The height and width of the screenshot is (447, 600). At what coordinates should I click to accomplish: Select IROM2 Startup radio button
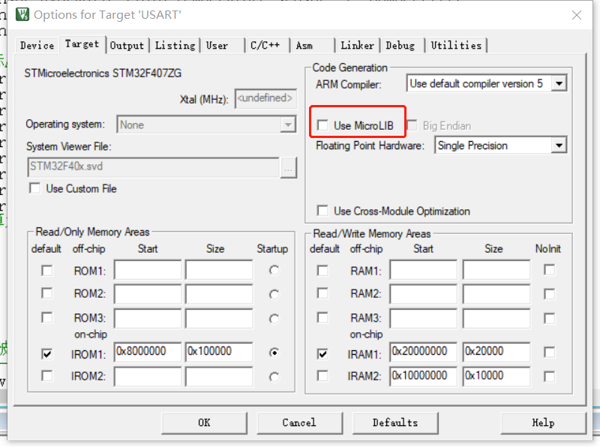pyautogui.click(x=274, y=377)
